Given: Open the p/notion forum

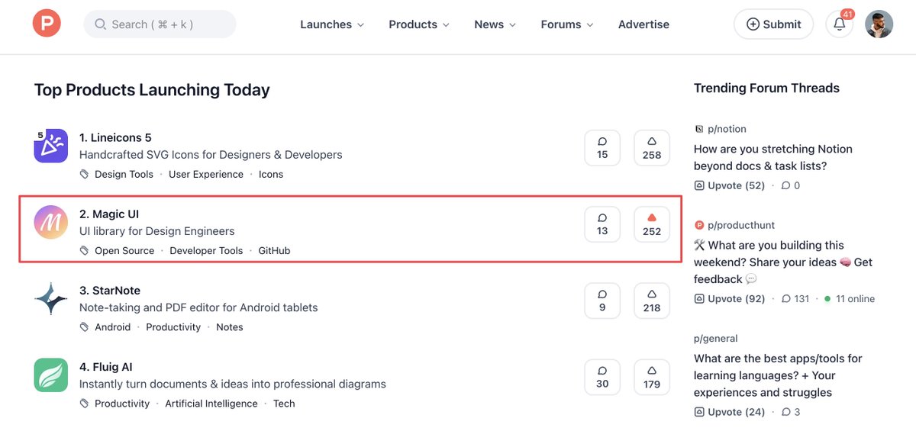Looking at the screenshot, I should click(721, 129).
